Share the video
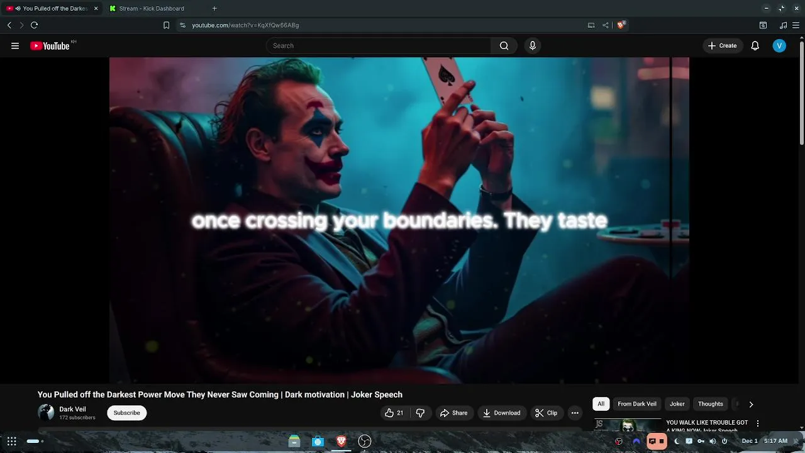The image size is (805, 453). pos(453,413)
